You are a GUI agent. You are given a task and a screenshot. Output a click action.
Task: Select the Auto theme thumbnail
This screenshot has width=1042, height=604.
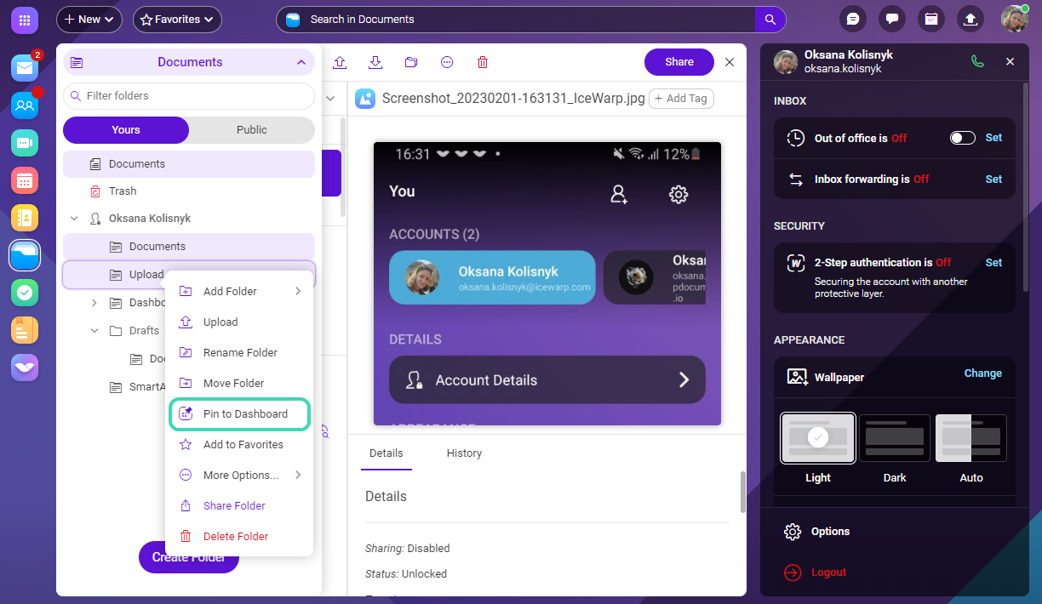pos(970,438)
